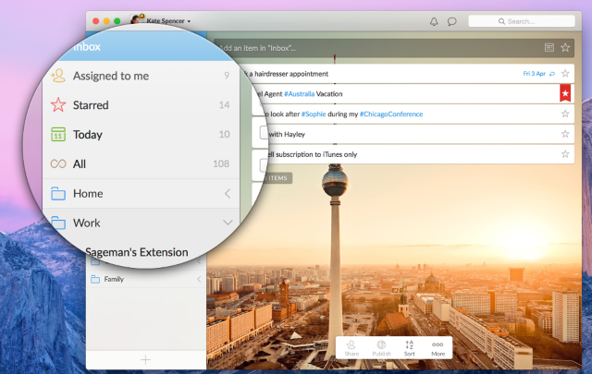
Task: Open the More options button
Action: coord(438,348)
